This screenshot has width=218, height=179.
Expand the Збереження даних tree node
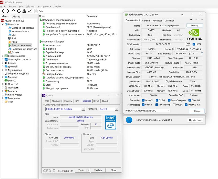pyautogui.click(x=3, y=73)
